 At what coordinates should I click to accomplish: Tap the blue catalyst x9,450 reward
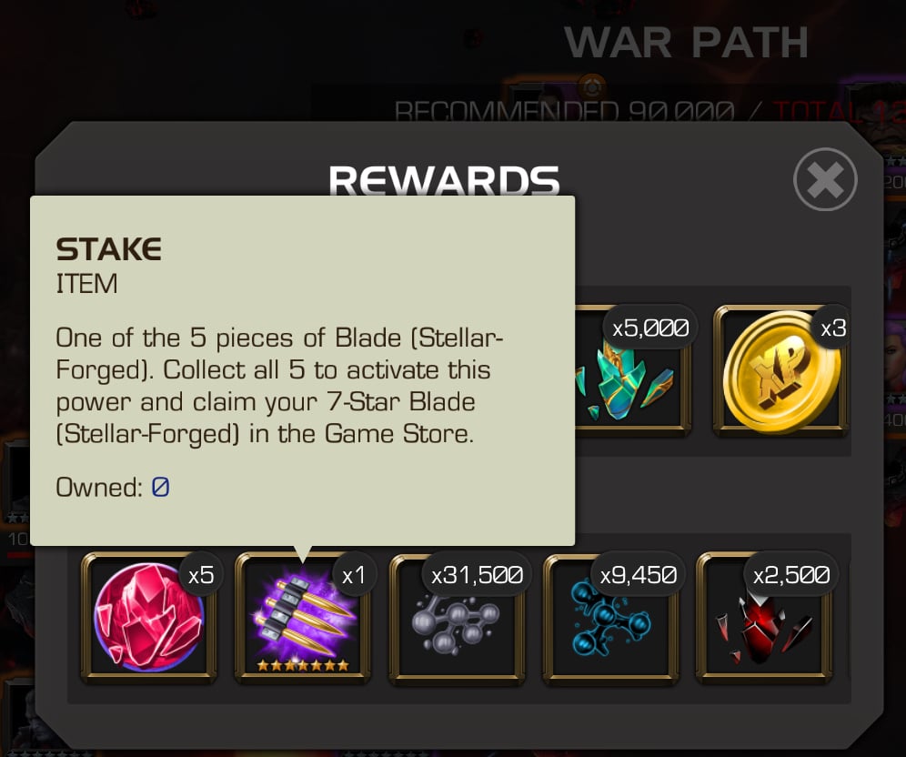tap(610, 617)
